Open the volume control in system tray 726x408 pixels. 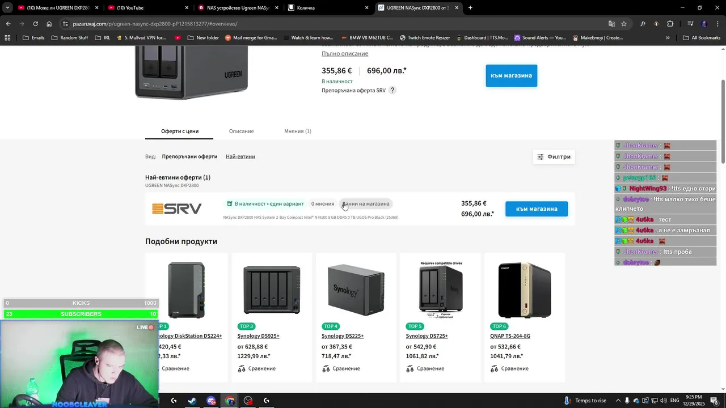(664, 401)
